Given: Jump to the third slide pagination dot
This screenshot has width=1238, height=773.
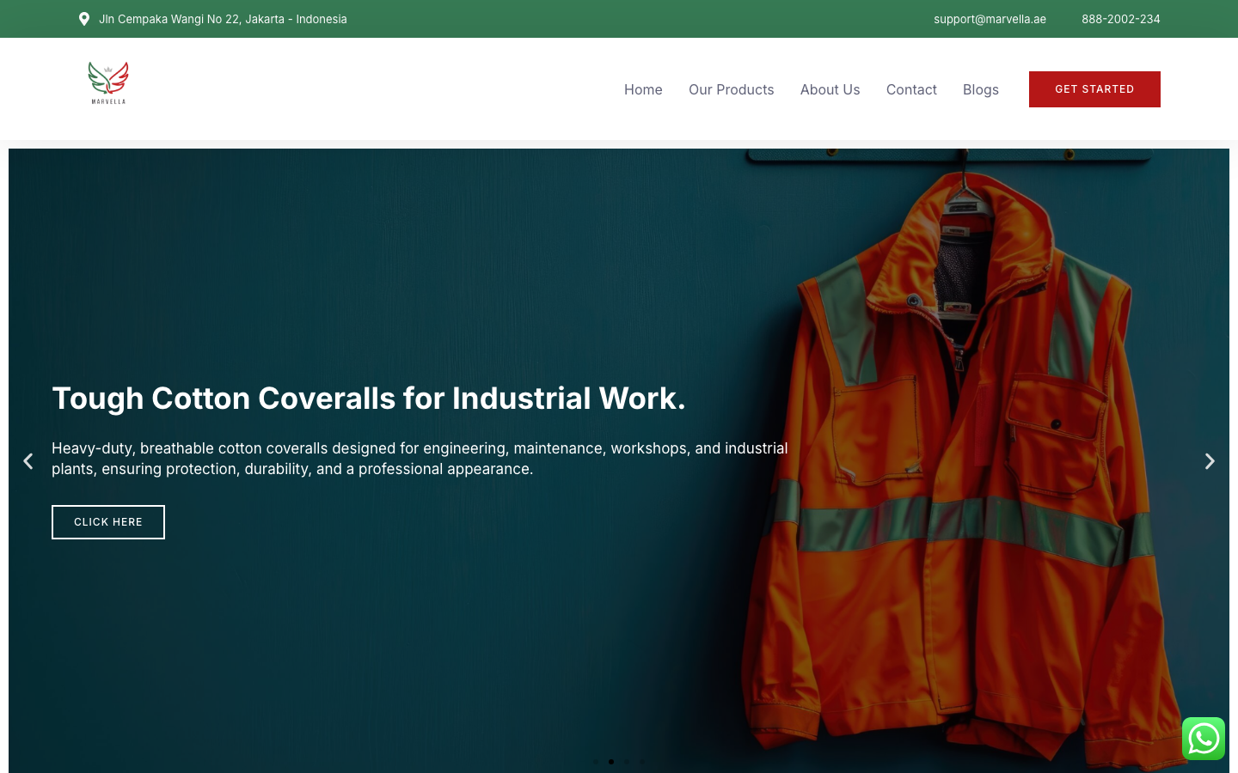Looking at the screenshot, I should tap(627, 762).
